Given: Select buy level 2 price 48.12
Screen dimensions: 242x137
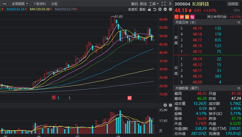Looking at the screenshot, I should [x=197, y=65].
